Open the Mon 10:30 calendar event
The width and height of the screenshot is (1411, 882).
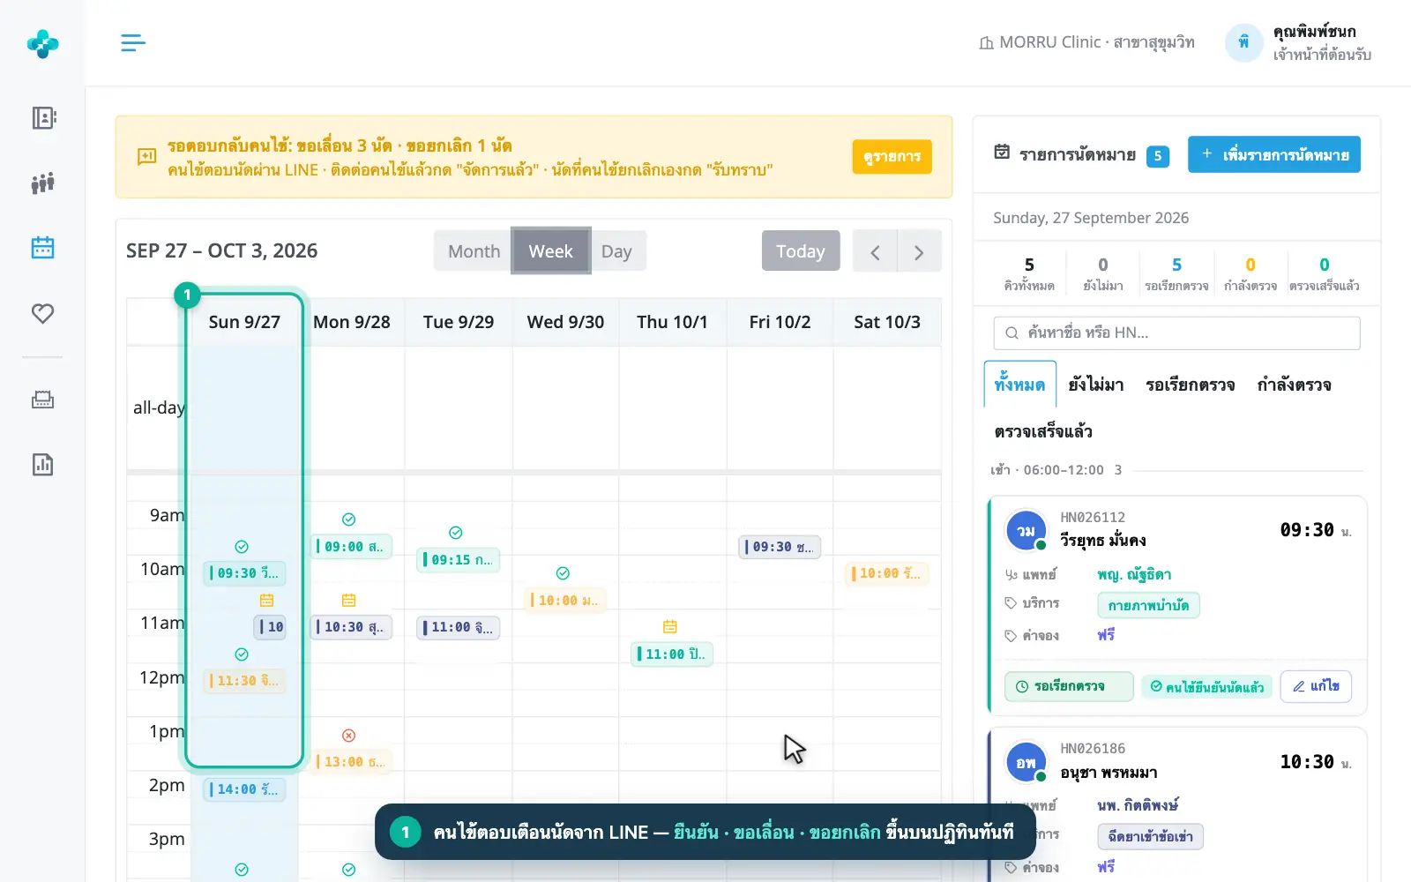(352, 627)
